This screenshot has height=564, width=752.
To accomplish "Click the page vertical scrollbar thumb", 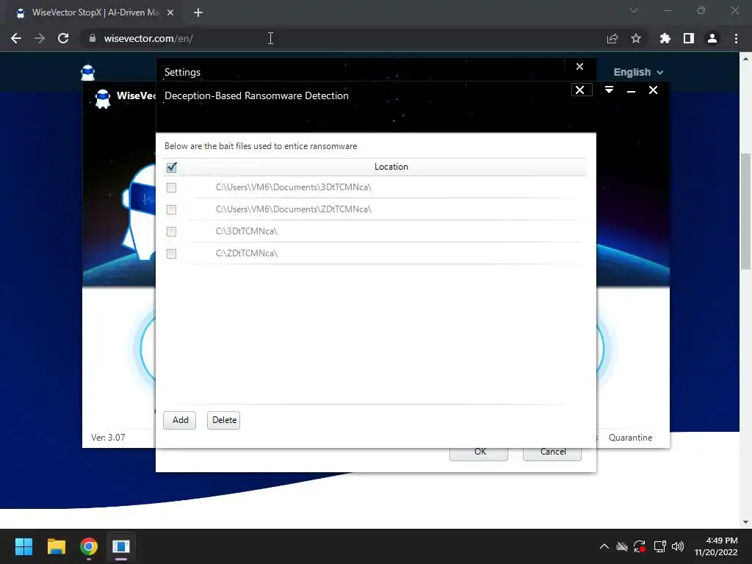I will pos(745,211).
